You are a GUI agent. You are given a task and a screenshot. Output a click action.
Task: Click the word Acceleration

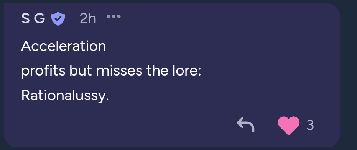click(x=64, y=46)
